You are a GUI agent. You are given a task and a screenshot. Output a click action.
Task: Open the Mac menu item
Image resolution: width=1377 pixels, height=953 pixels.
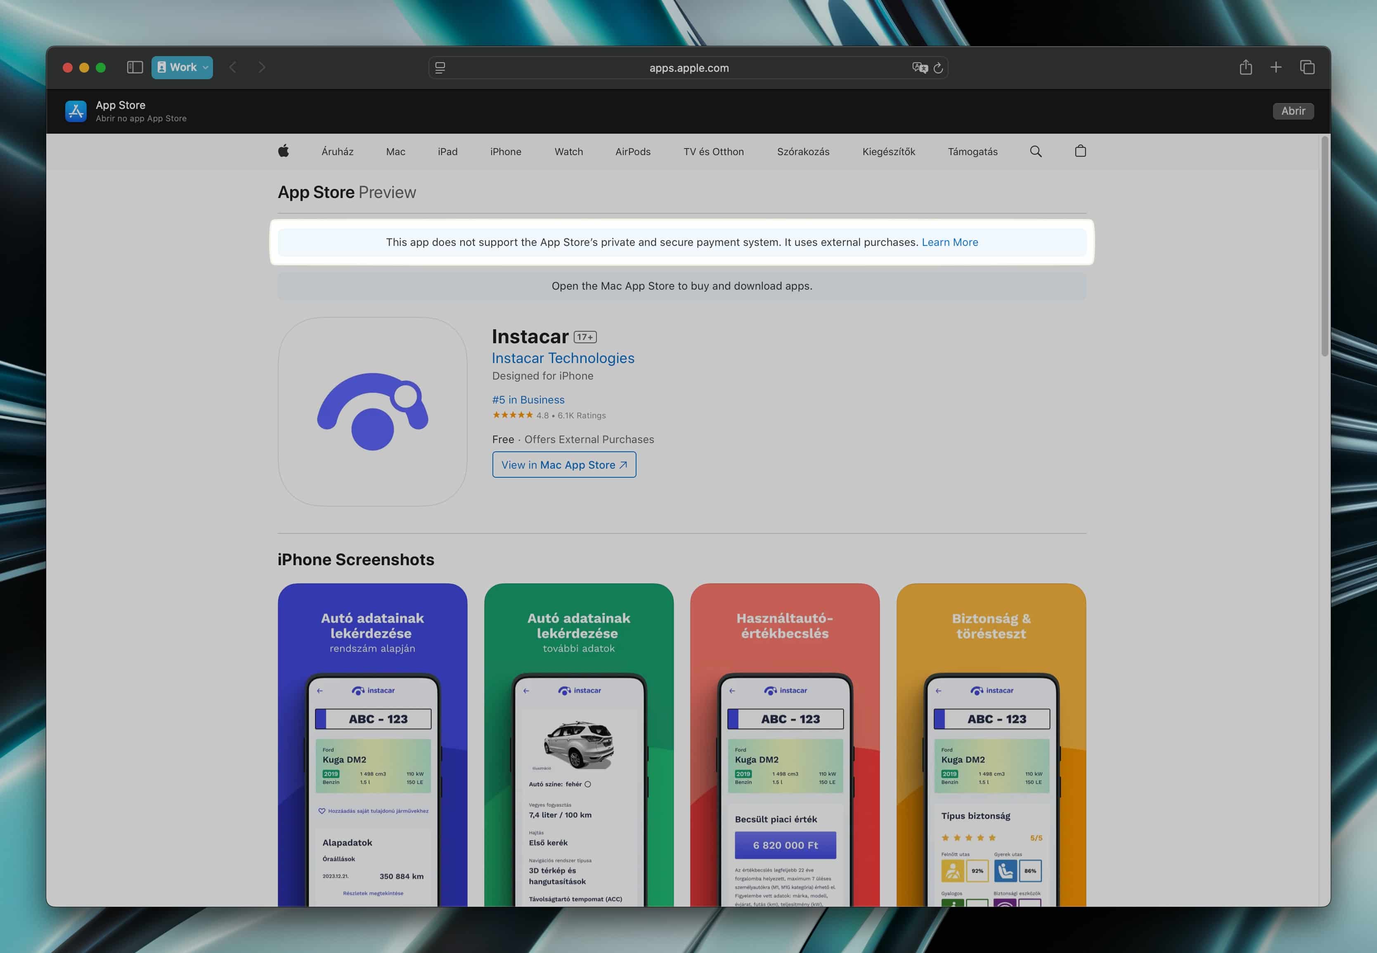[x=395, y=152]
